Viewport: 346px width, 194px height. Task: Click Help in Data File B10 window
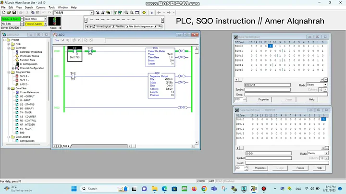coord(311,99)
